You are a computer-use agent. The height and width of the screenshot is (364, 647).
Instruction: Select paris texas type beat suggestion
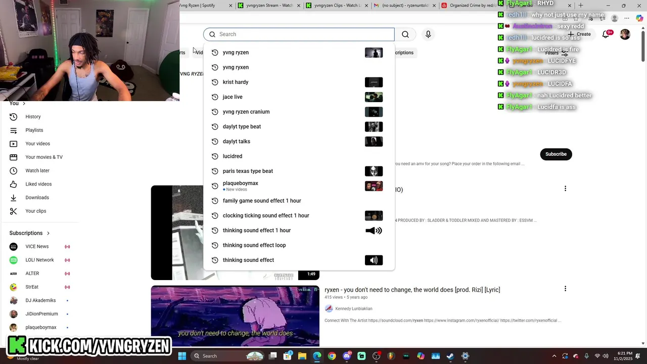point(299,171)
